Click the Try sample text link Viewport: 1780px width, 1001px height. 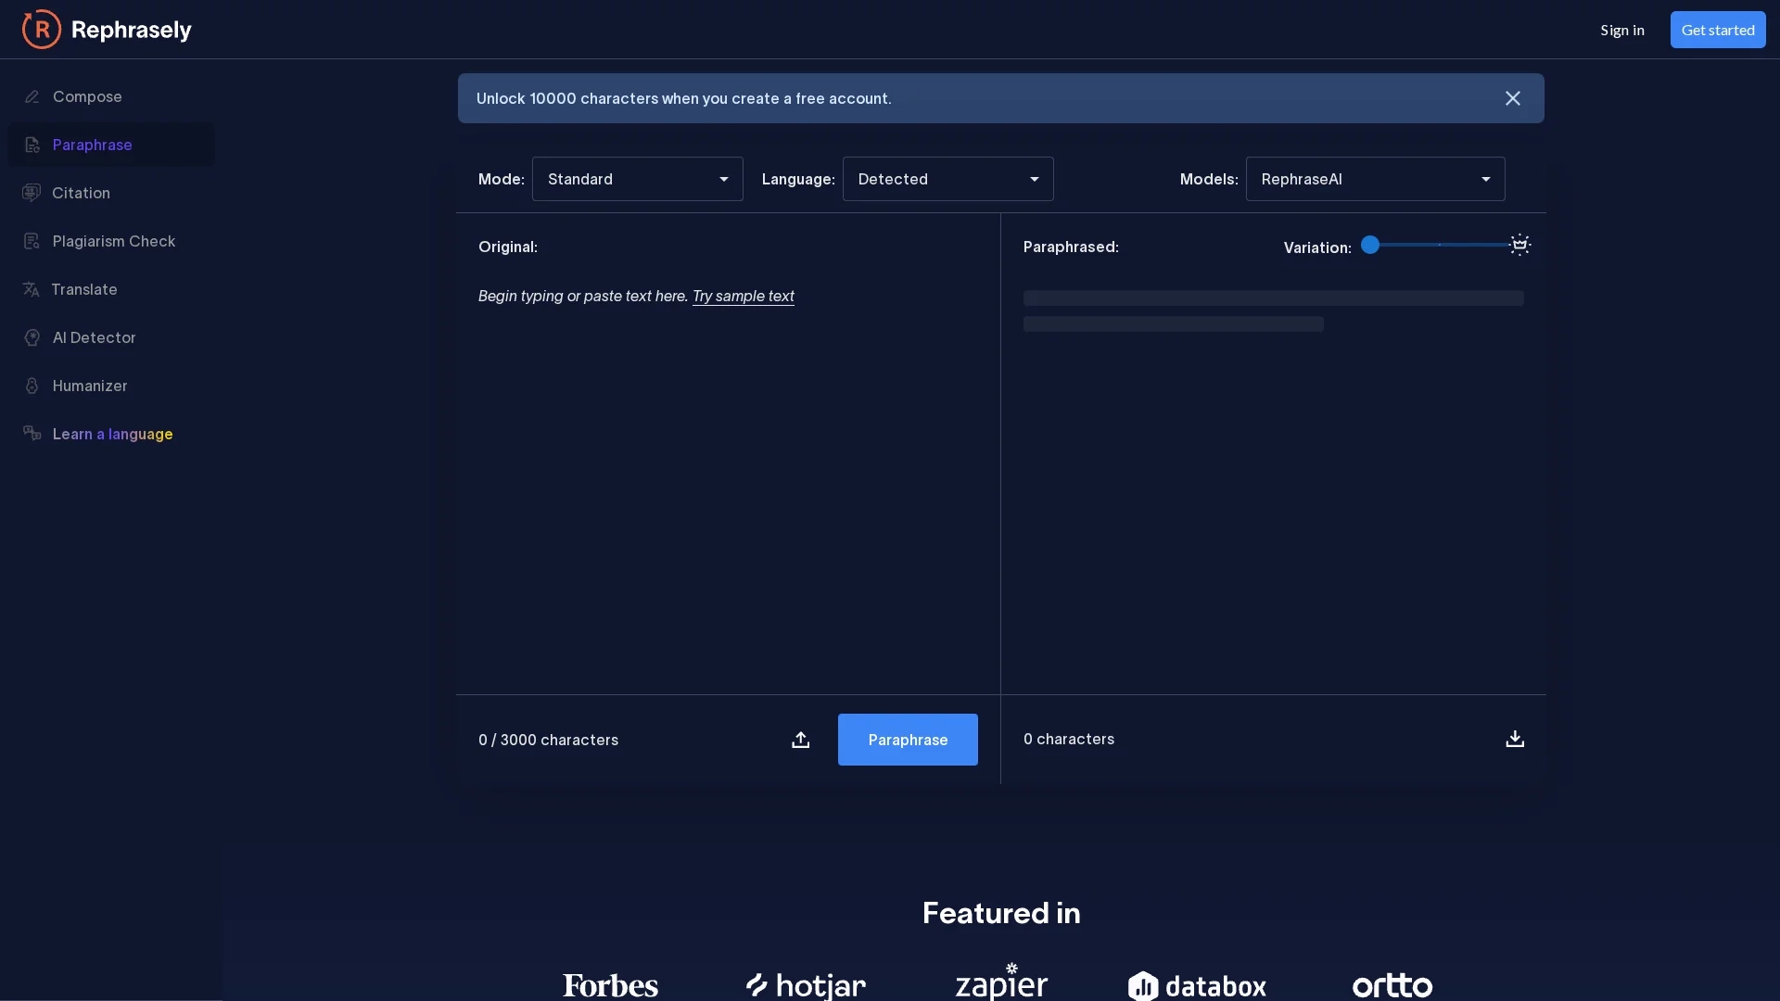click(x=744, y=296)
